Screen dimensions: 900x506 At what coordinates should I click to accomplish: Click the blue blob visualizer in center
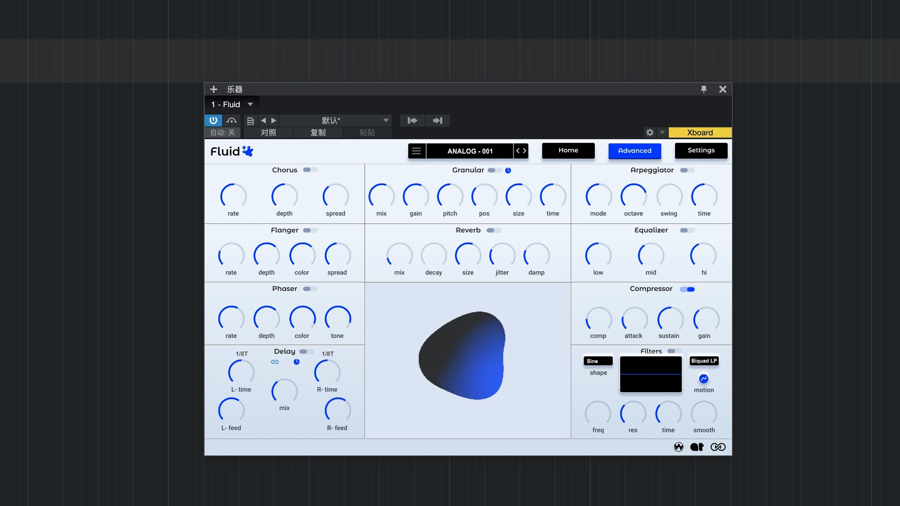click(x=462, y=356)
